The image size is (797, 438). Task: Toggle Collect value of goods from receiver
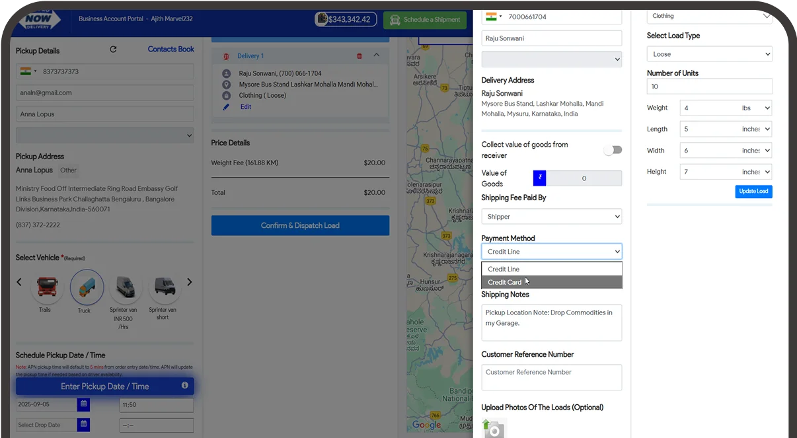(x=613, y=150)
